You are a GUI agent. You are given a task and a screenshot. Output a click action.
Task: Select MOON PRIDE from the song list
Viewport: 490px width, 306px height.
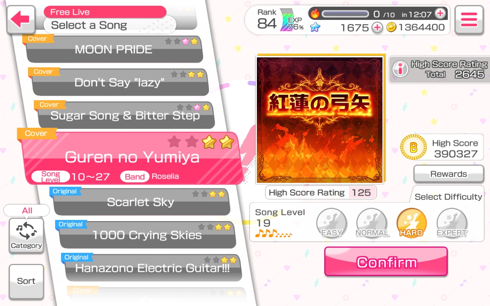tap(114, 49)
